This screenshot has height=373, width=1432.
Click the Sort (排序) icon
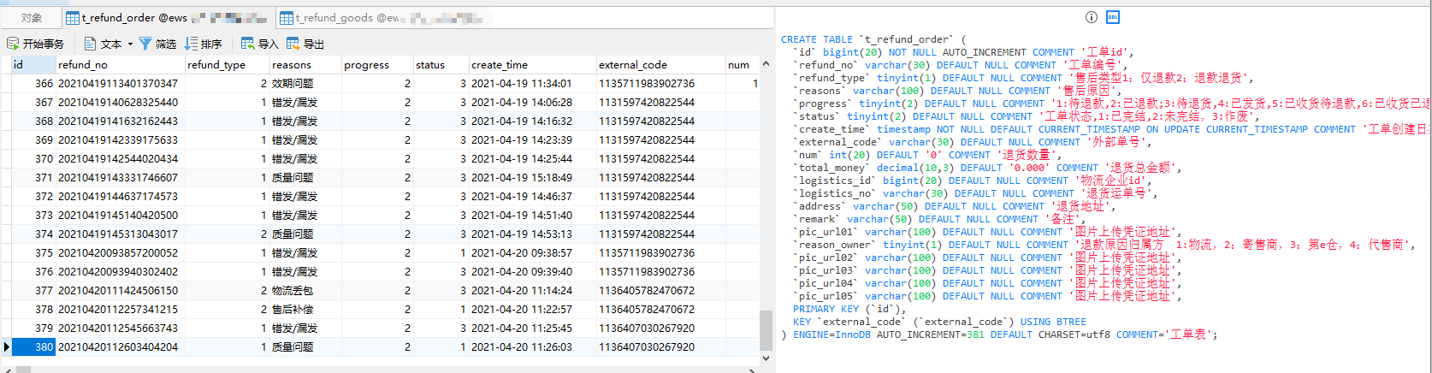[191, 44]
